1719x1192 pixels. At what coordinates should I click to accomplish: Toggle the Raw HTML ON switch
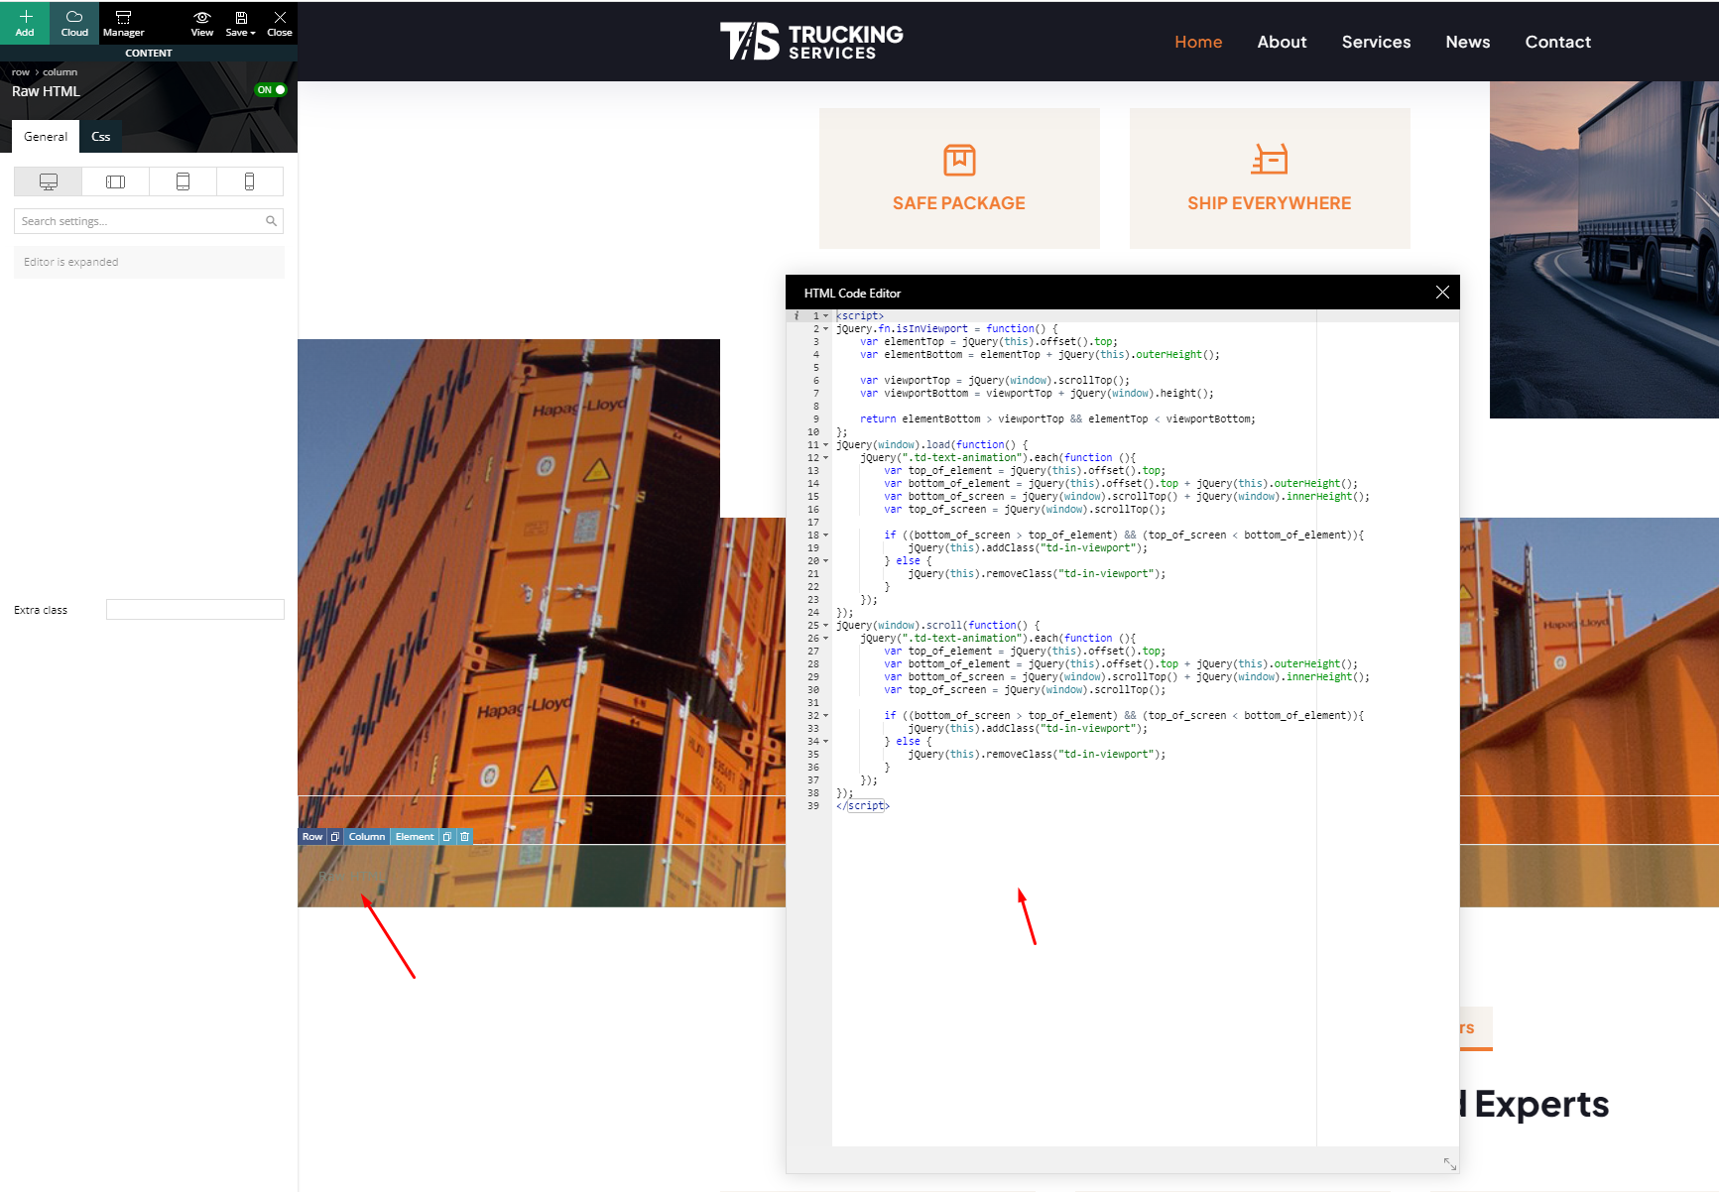(x=271, y=90)
